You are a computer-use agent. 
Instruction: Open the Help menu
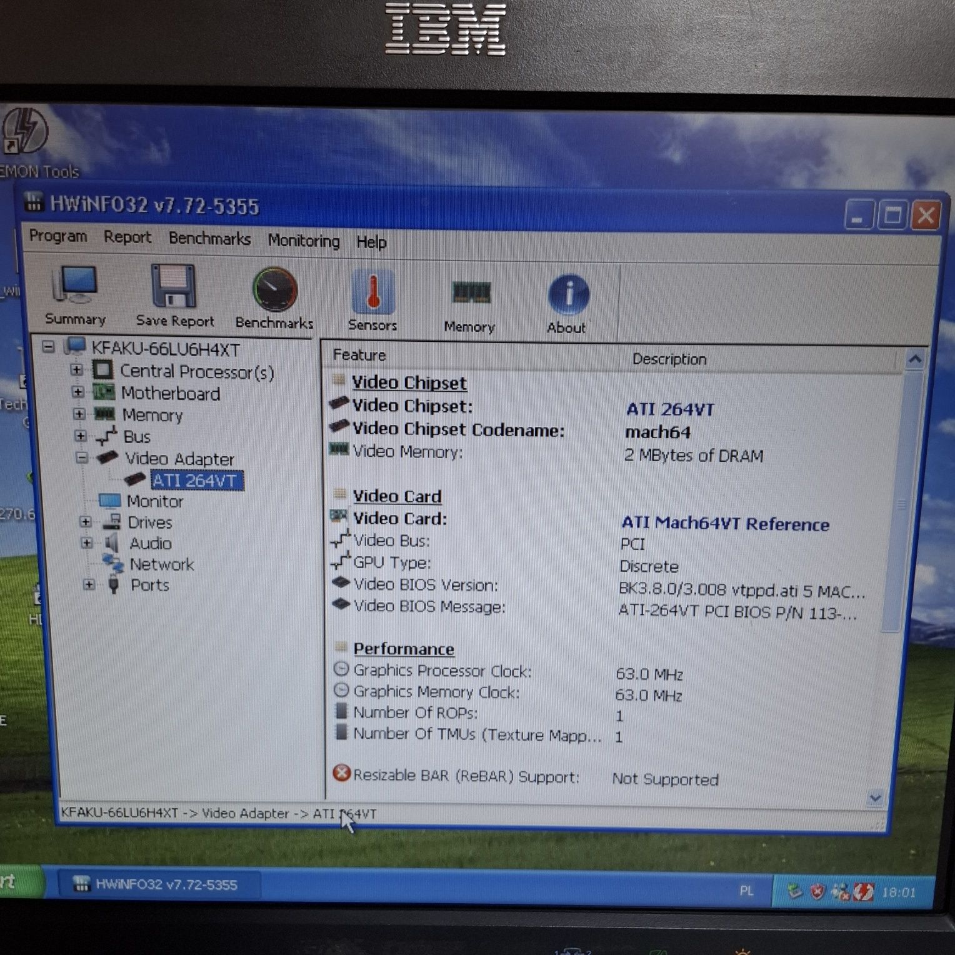coord(371,242)
